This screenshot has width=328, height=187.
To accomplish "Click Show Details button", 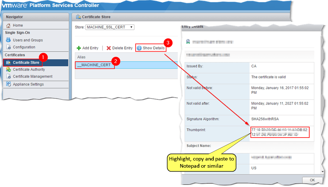I will (151, 48).
